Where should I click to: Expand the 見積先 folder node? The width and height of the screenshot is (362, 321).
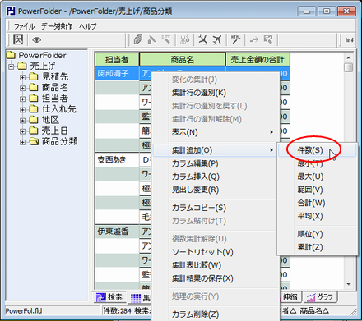22,77
